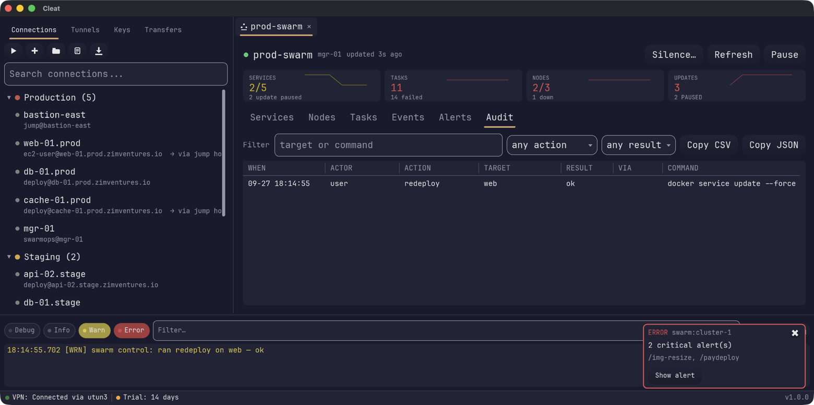814x405 pixels.
Task: Disable the Error log level filter
Action: coord(131,330)
